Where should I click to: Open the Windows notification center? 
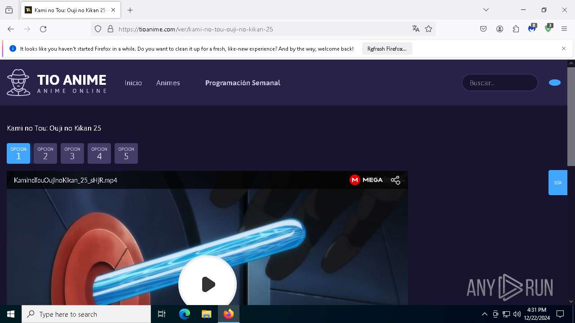tap(560, 314)
